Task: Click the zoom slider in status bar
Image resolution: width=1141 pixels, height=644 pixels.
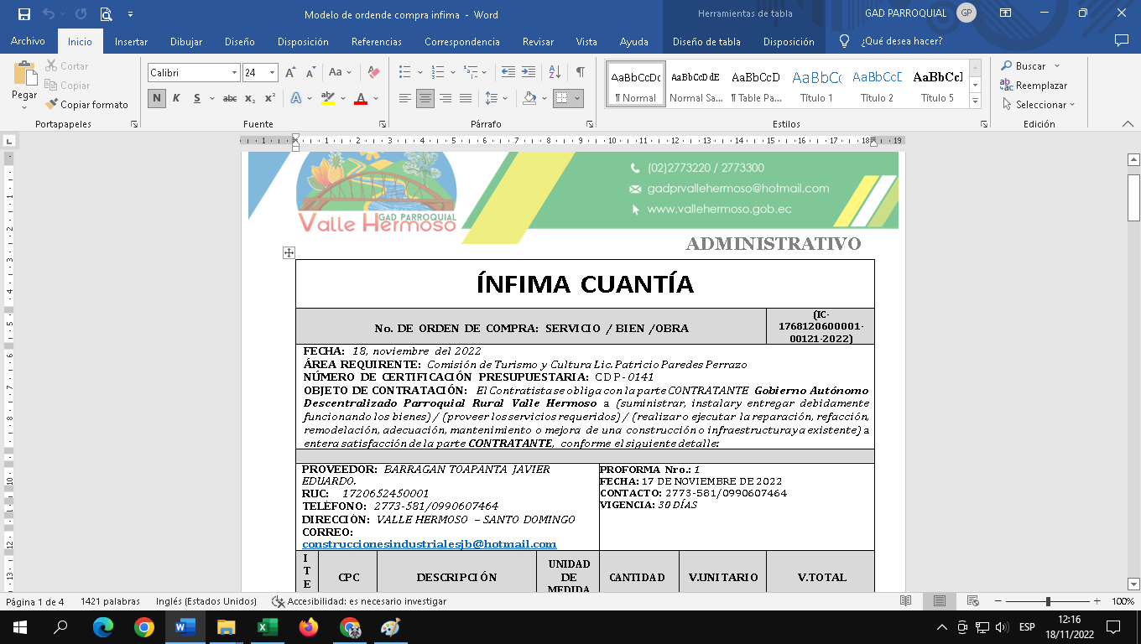Action: [1048, 601]
